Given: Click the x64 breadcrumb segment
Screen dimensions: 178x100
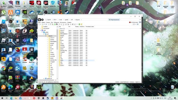Looking at the screenshot, I should [x=72, y=20].
